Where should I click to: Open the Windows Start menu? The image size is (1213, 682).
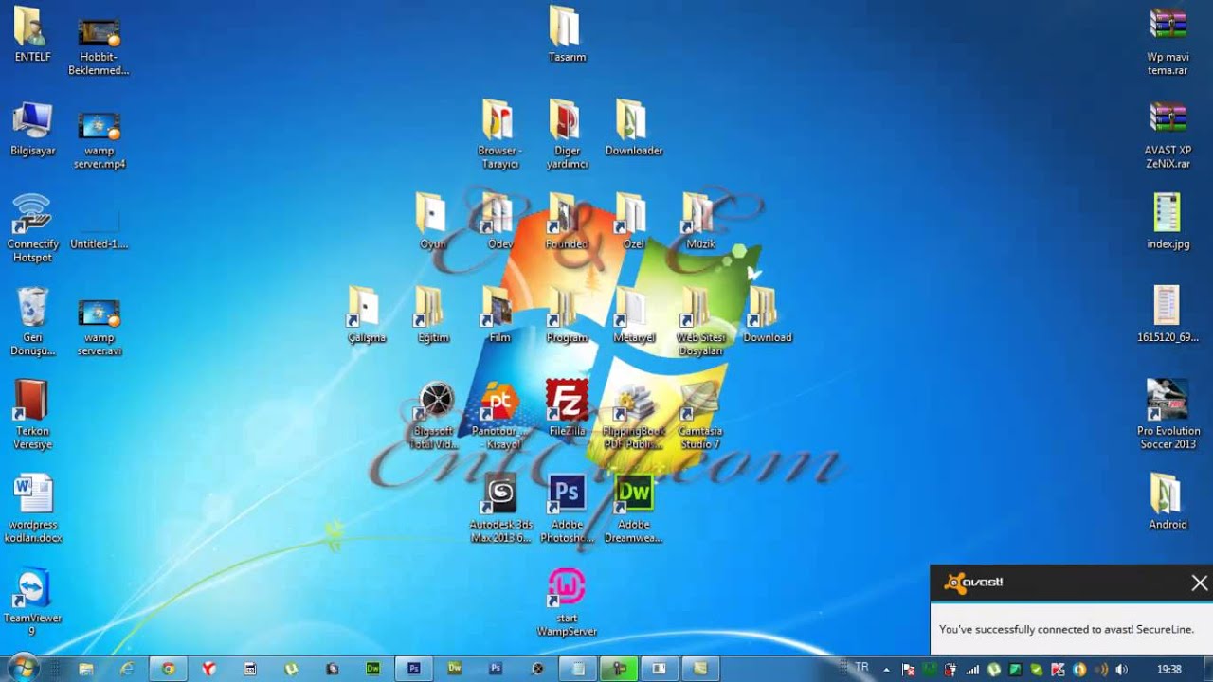click(x=23, y=668)
